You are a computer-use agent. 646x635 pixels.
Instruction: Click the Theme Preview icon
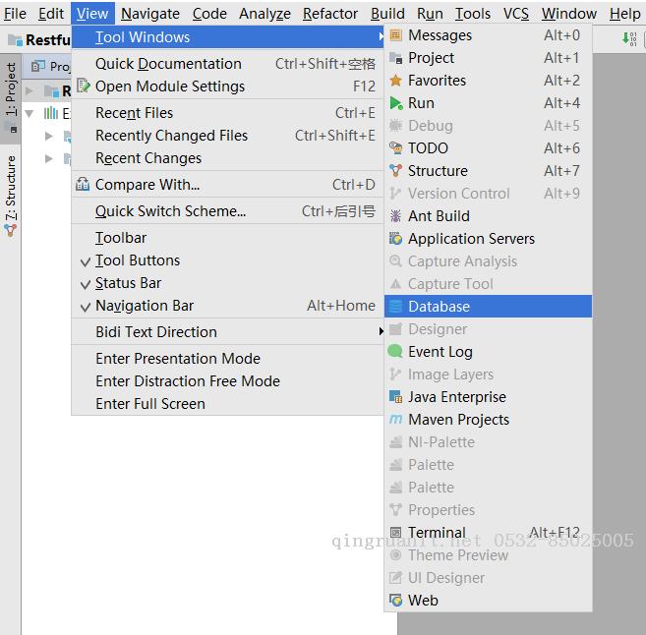click(395, 555)
